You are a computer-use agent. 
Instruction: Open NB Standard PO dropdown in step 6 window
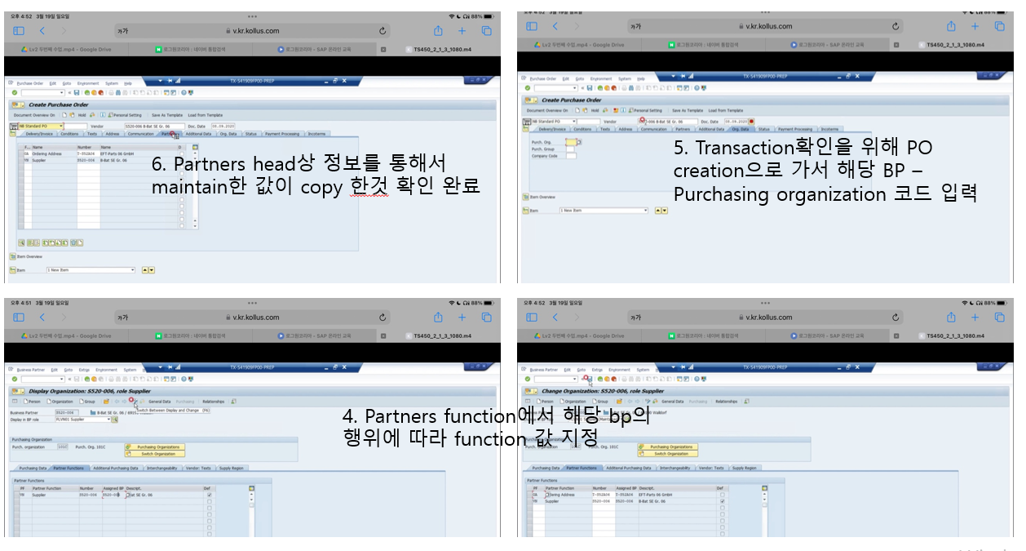[x=62, y=127]
